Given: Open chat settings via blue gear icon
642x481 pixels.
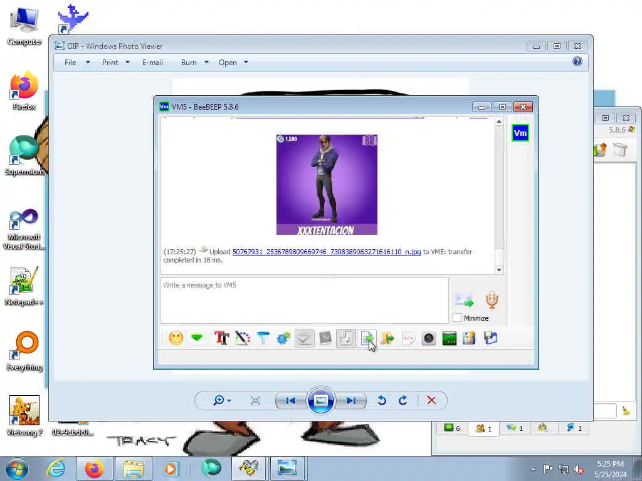Looking at the screenshot, I should tap(283, 338).
